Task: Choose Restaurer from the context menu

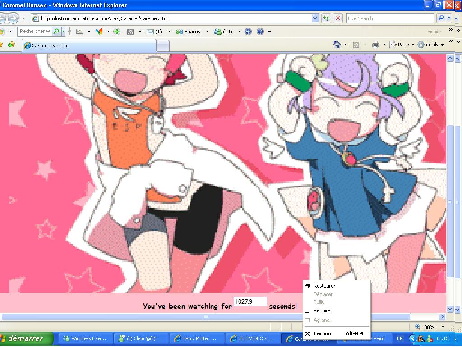Action: coord(337,286)
